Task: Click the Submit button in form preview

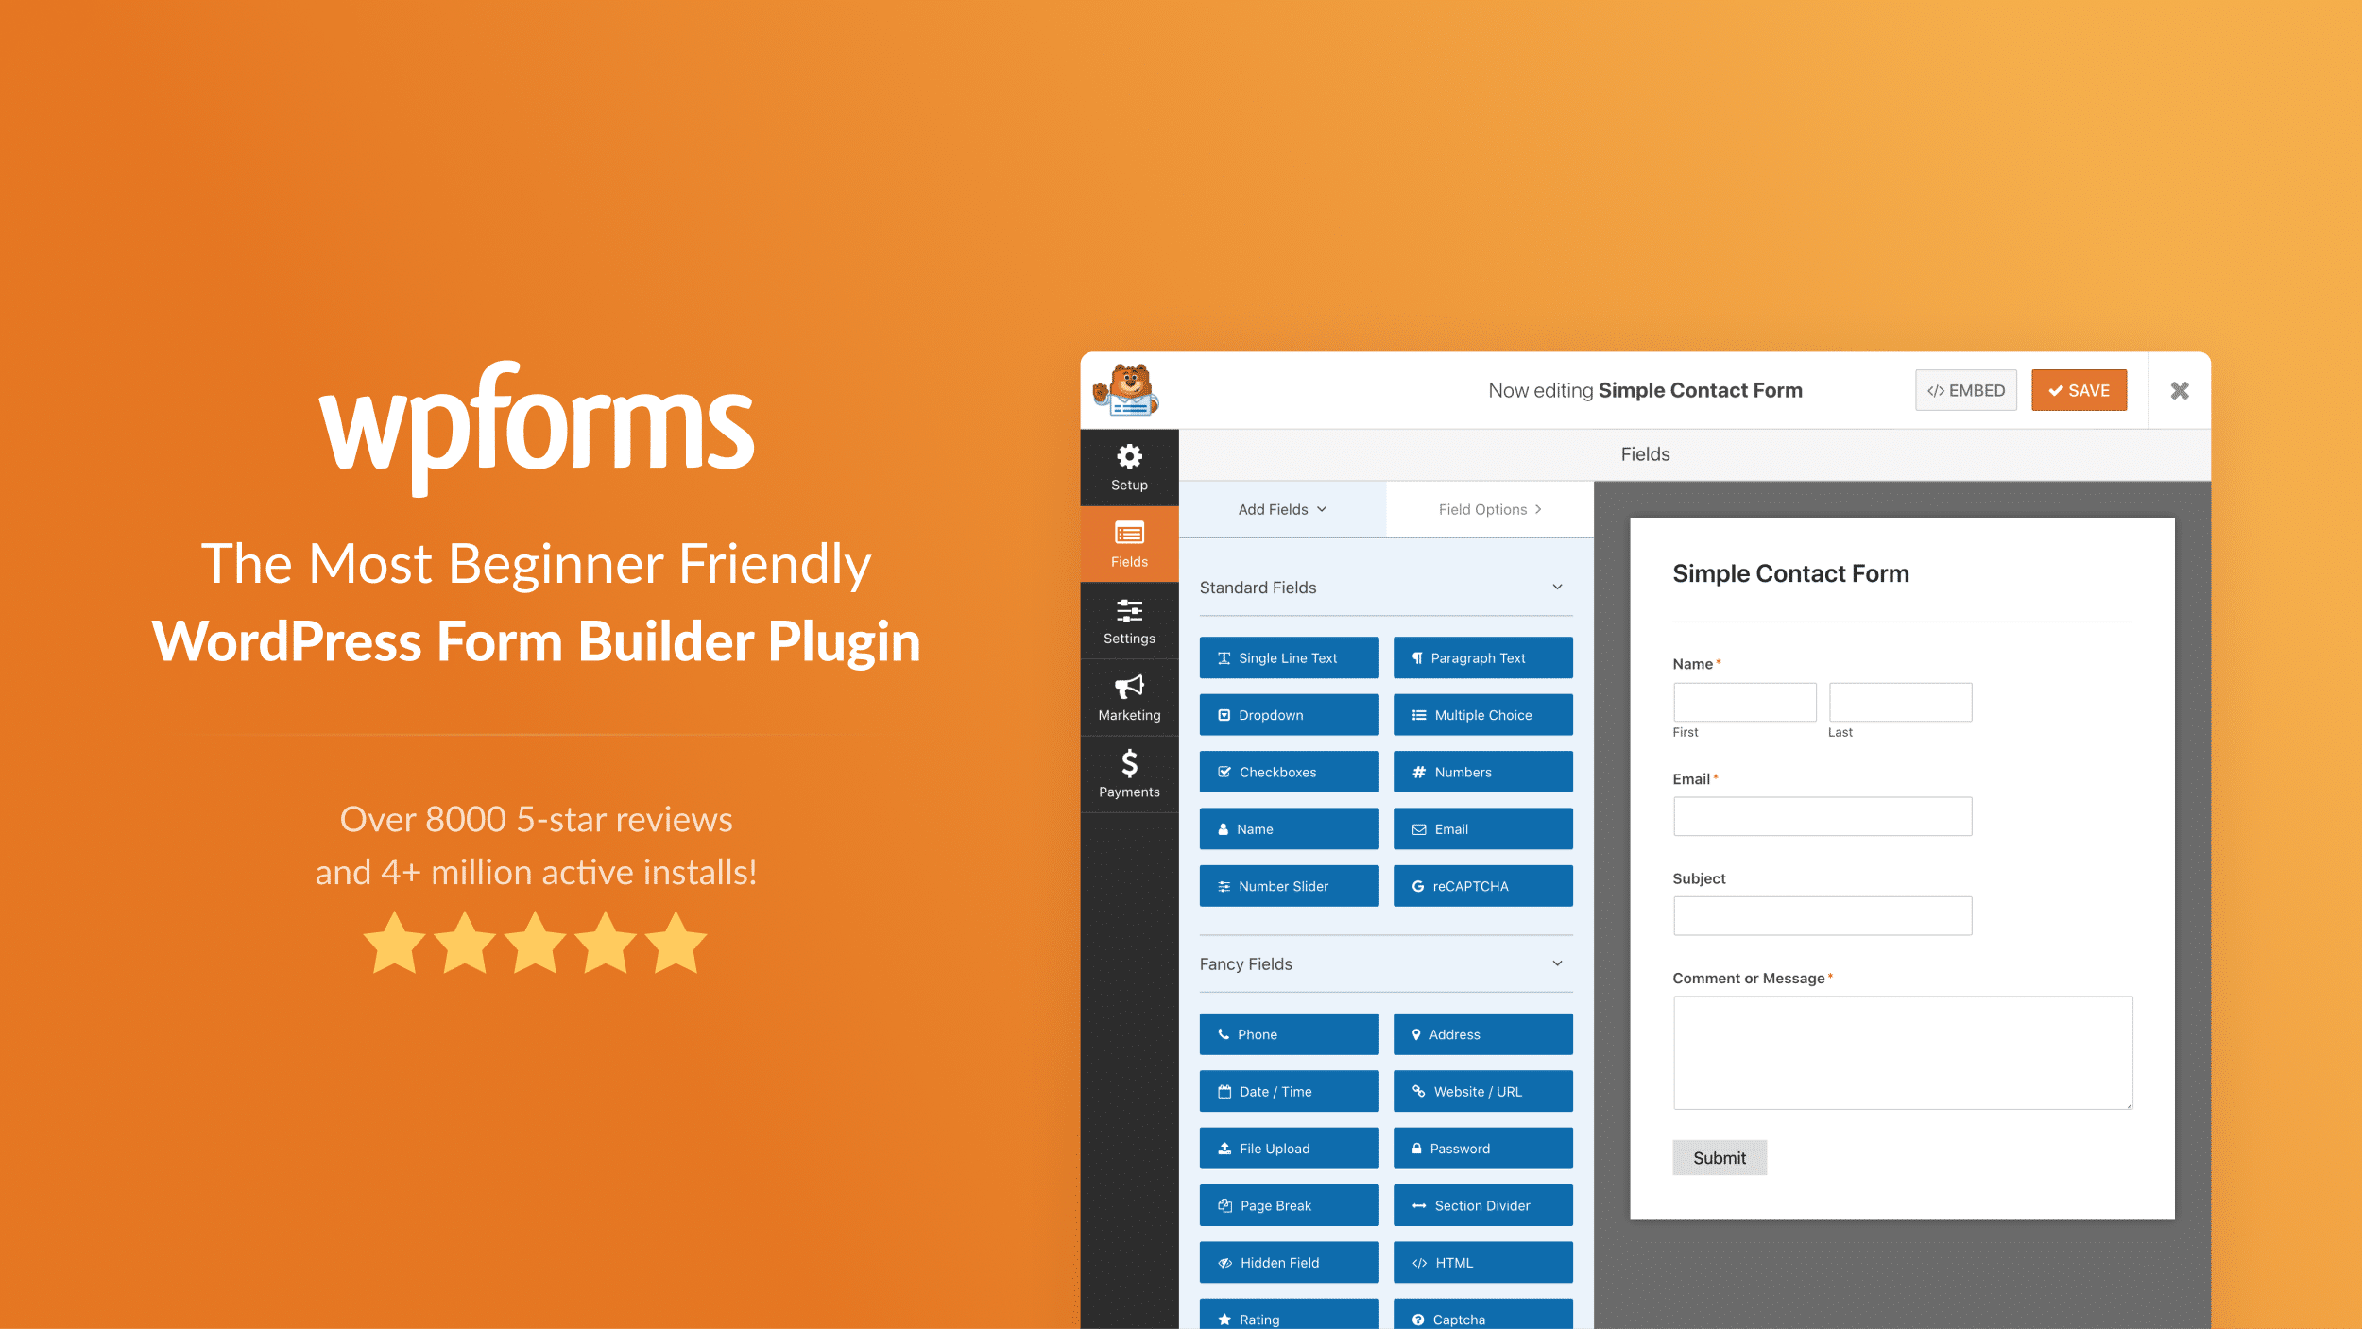Action: (x=1720, y=1157)
